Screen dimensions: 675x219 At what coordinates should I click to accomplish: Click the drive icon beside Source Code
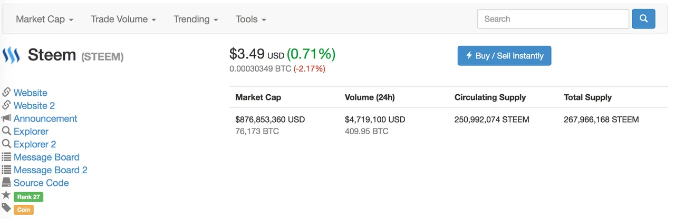[6, 183]
